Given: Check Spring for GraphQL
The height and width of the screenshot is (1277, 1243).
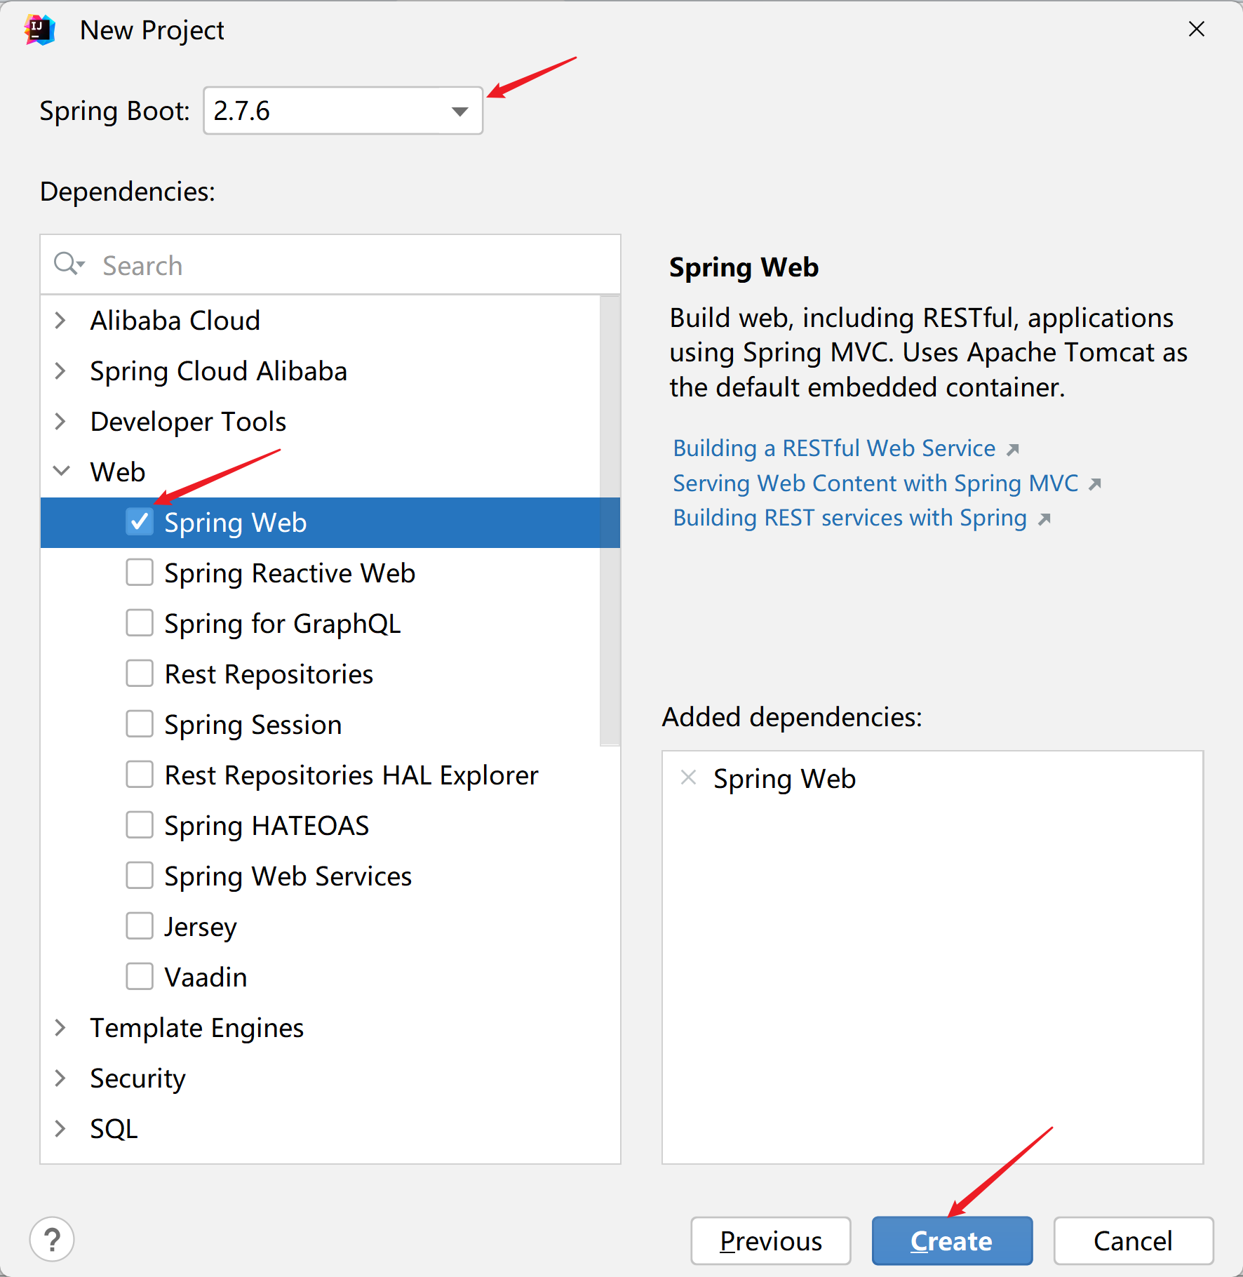Looking at the screenshot, I should click(140, 622).
